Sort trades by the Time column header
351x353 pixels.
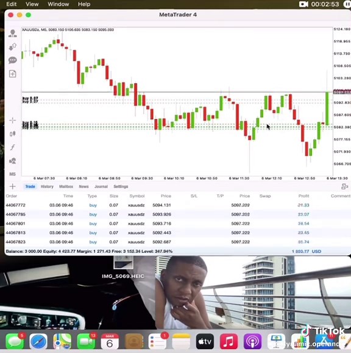click(x=68, y=196)
